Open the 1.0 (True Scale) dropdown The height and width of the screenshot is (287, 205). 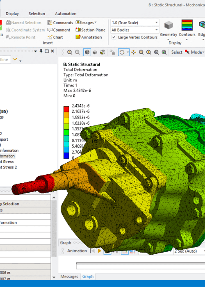click(135, 23)
